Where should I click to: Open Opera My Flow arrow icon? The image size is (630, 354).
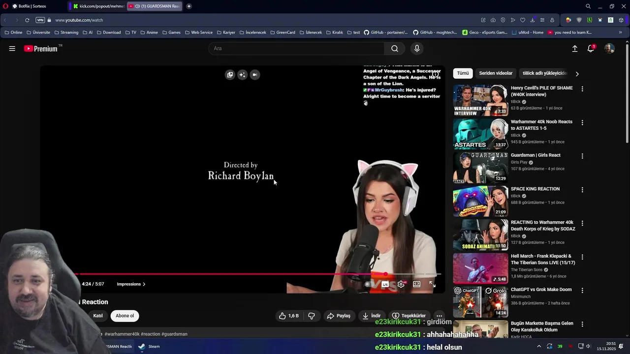click(x=513, y=20)
